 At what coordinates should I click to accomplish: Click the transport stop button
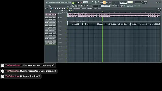(79, 2)
